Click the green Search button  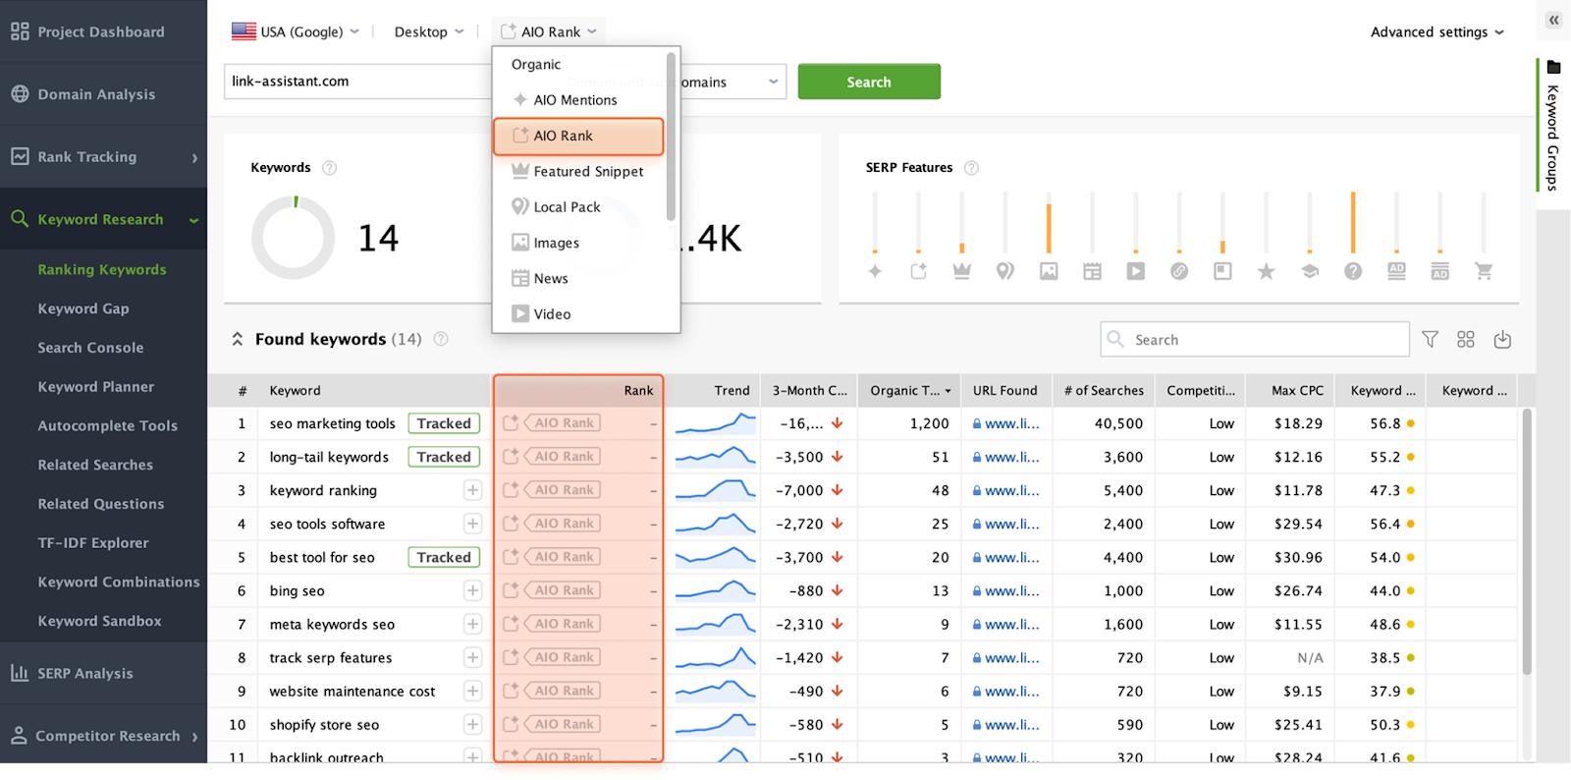868,82
